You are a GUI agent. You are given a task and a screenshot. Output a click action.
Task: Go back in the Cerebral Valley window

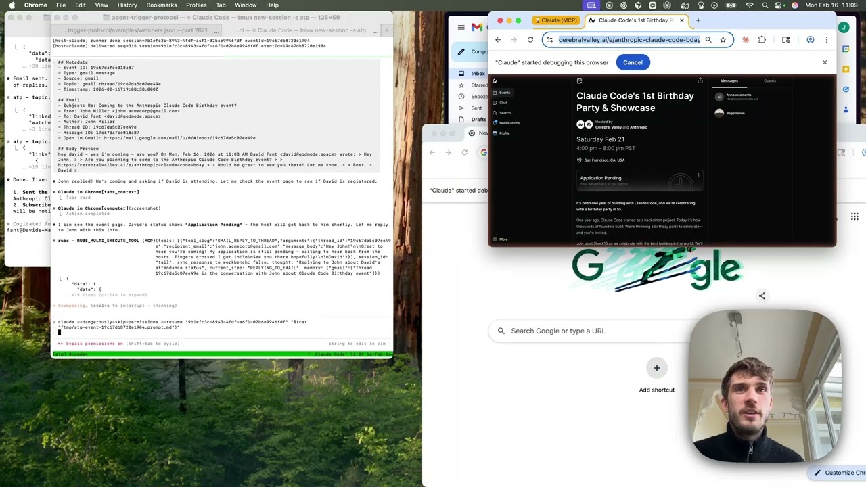click(498, 40)
